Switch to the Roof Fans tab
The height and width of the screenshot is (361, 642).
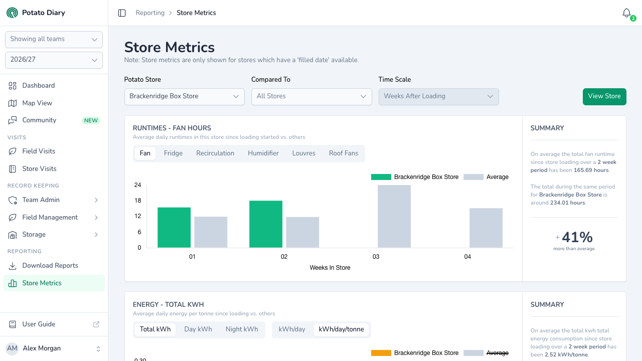click(x=344, y=153)
